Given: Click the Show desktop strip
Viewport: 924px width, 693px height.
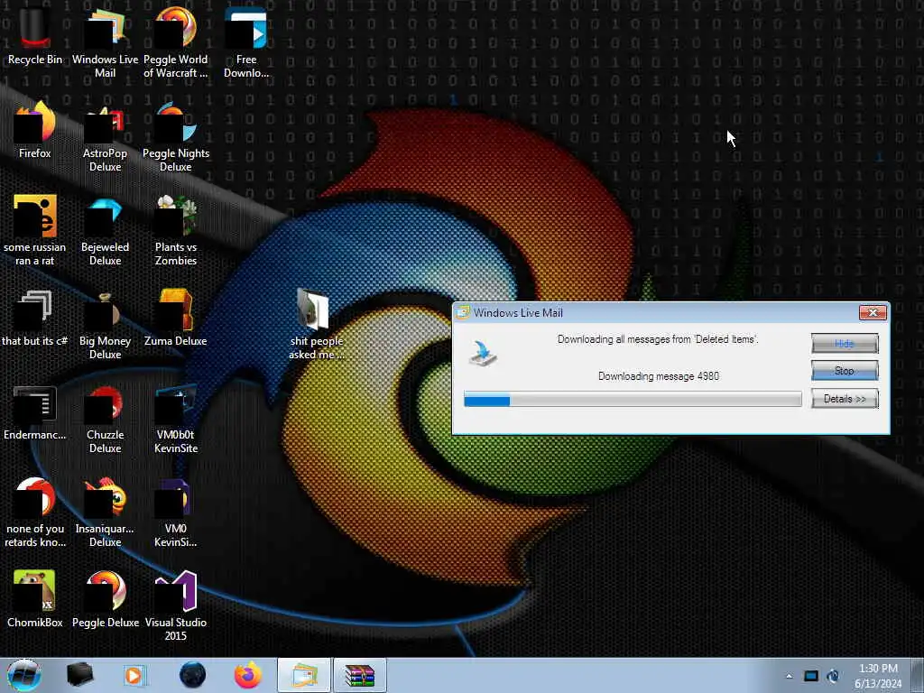Looking at the screenshot, I should coord(918,675).
